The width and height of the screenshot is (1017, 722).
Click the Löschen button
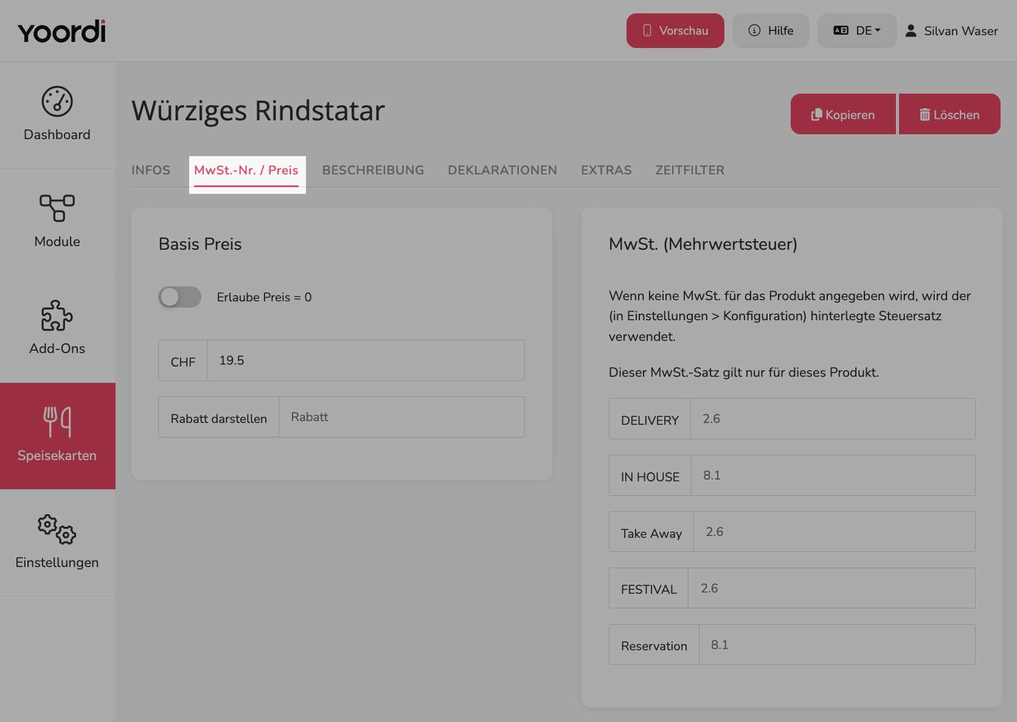pos(949,114)
